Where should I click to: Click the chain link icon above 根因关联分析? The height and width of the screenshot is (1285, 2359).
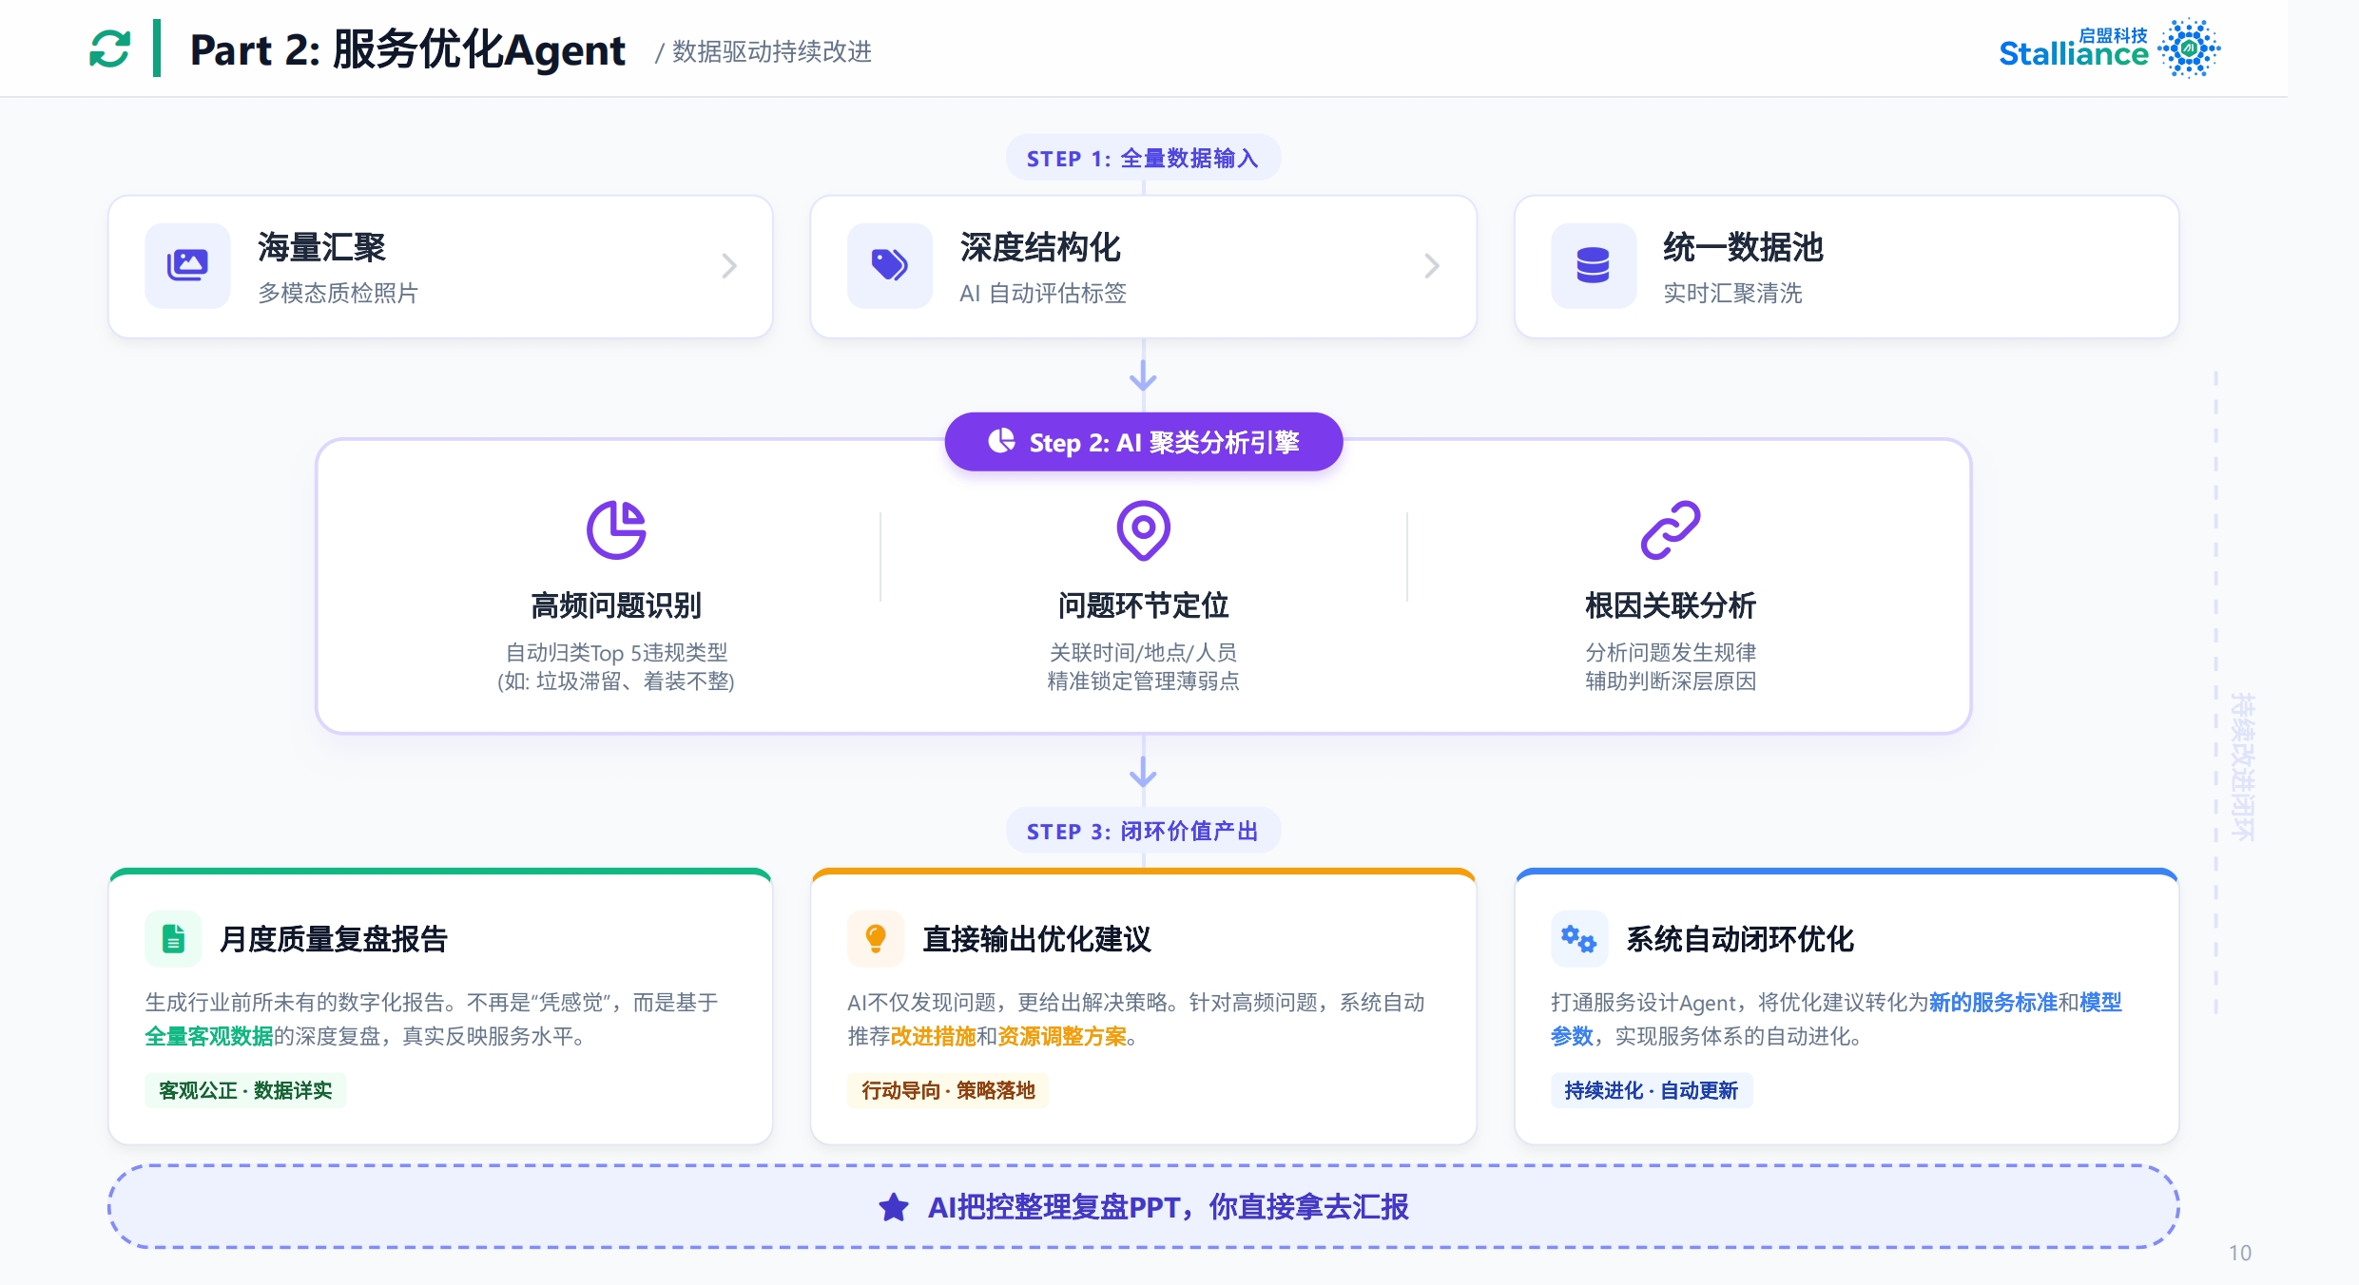click(x=1670, y=529)
